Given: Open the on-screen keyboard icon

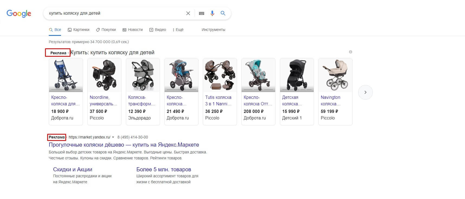Looking at the screenshot, I should (x=201, y=13).
